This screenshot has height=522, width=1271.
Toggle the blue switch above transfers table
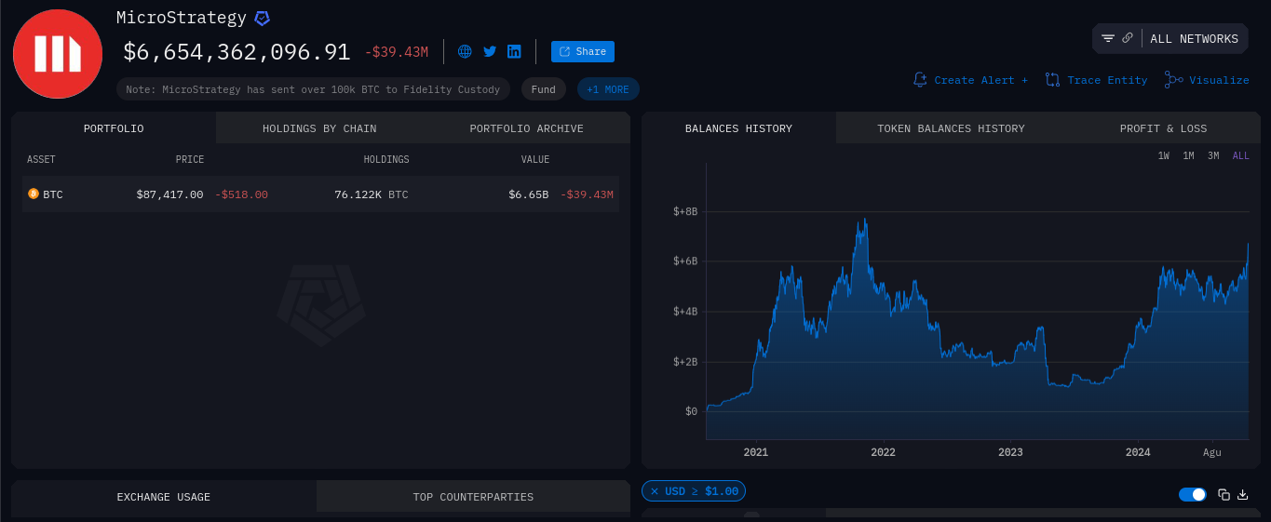1193,494
